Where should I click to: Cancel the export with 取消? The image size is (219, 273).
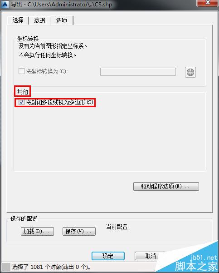click(x=151, y=256)
